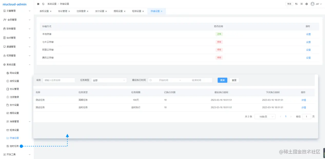
Task: Expand the 渠道管理 menu chevron
Action: tap(29, 47)
